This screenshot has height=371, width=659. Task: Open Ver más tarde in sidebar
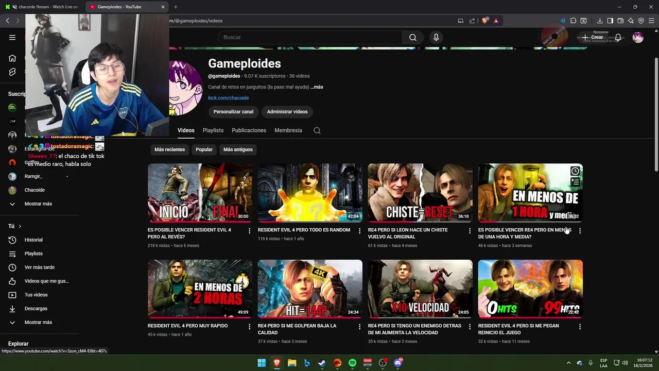coord(39,267)
